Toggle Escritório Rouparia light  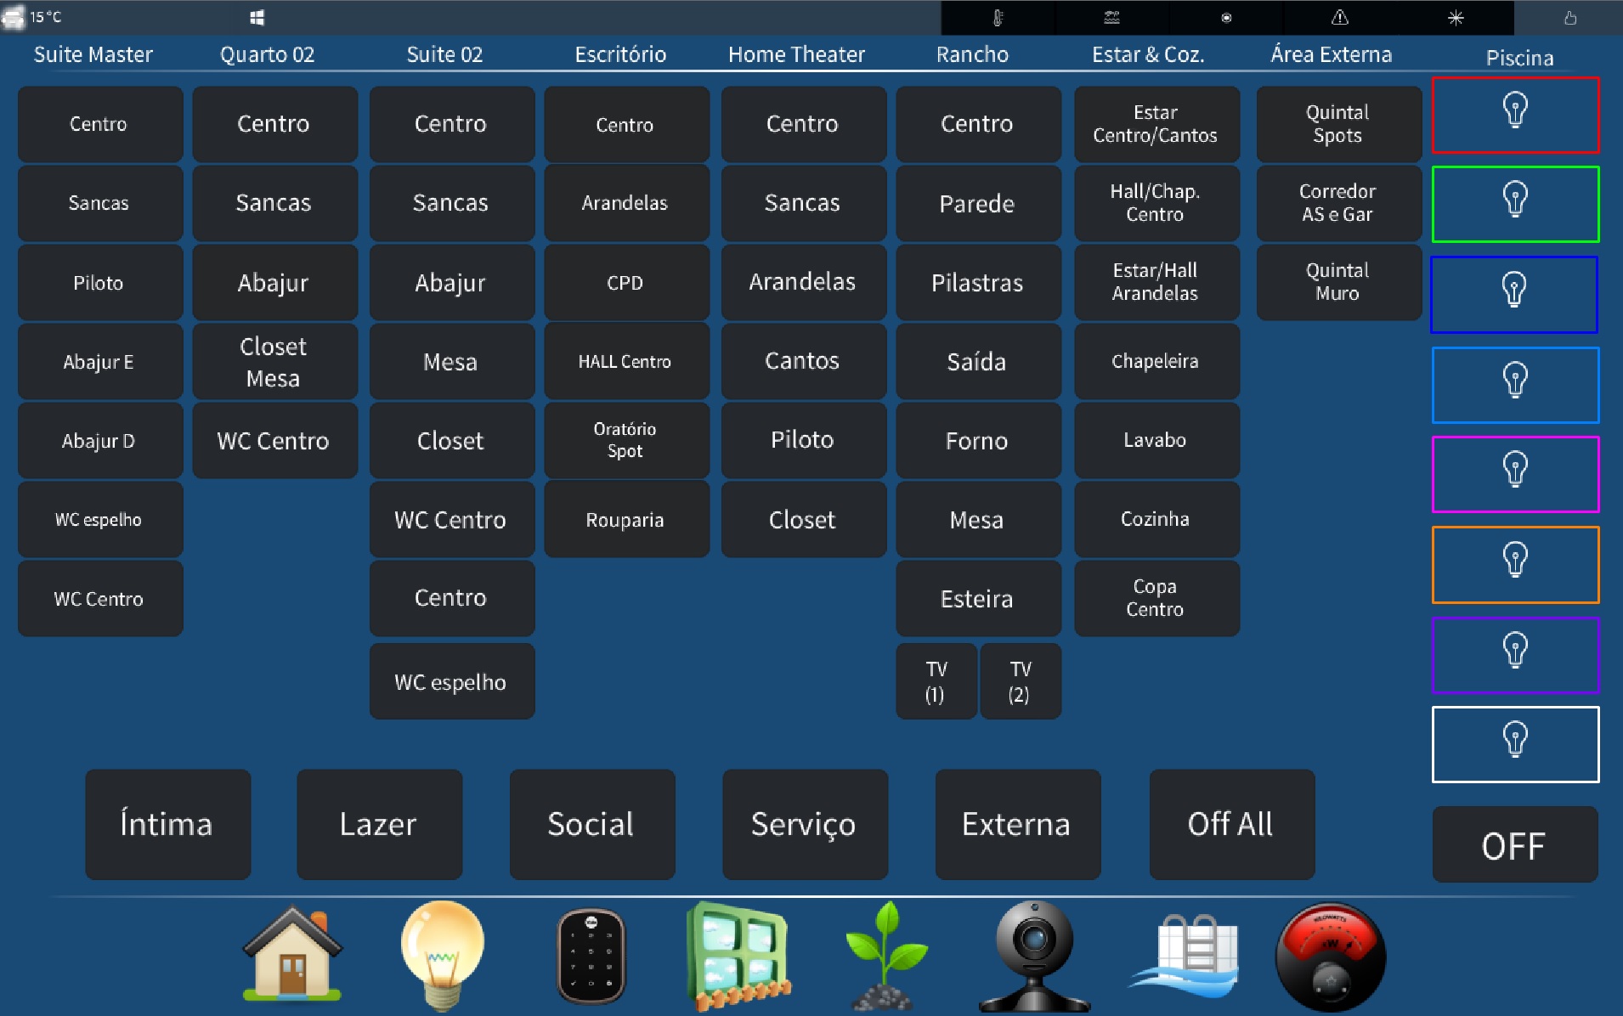[x=625, y=520]
